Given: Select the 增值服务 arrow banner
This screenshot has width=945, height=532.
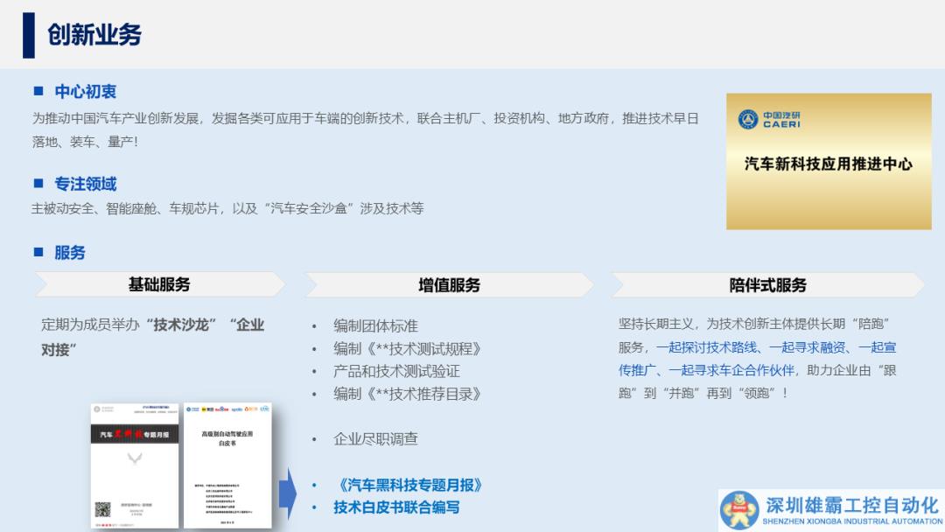Looking at the screenshot, I should point(449,285).
